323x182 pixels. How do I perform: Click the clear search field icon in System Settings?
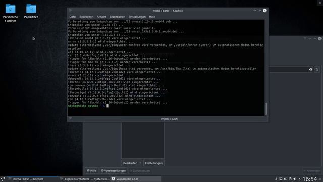pyautogui.click(x=311, y=70)
